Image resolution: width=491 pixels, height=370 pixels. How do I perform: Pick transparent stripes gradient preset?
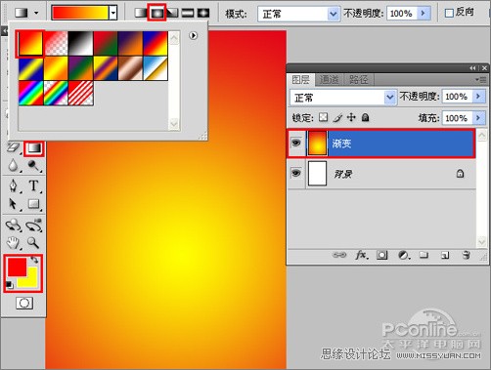coord(80,93)
